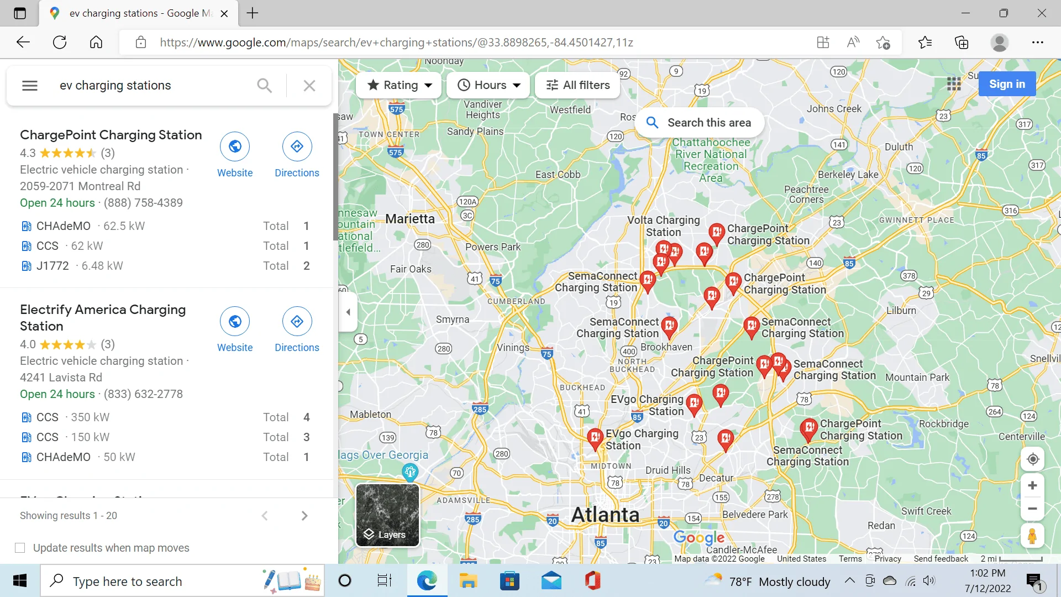1061x597 pixels.
Task: Click the J1772 6.48 kW connector row
Action: (165, 266)
